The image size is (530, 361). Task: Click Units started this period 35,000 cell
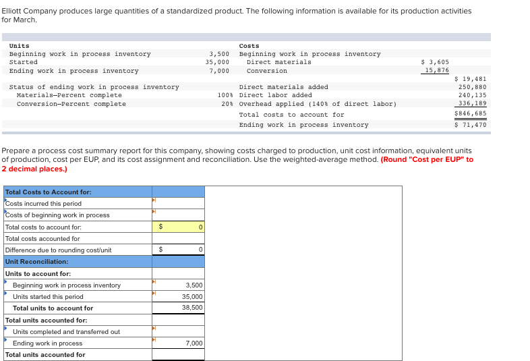point(178,296)
